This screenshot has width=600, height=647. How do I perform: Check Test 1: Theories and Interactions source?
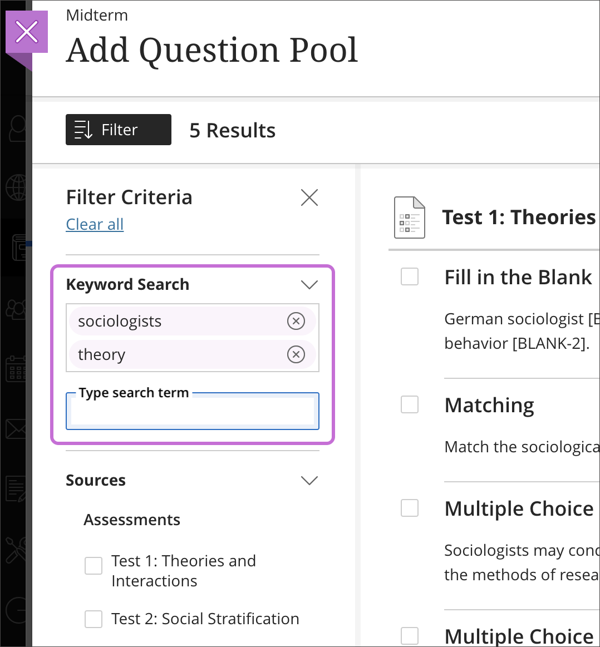click(94, 566)
